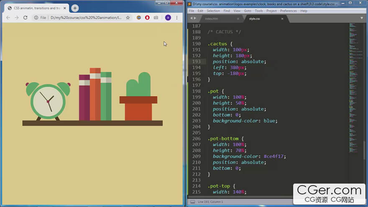Click the browser forward arrow
Viewport: 368px width, 207px height.
(x=16, y=18)
